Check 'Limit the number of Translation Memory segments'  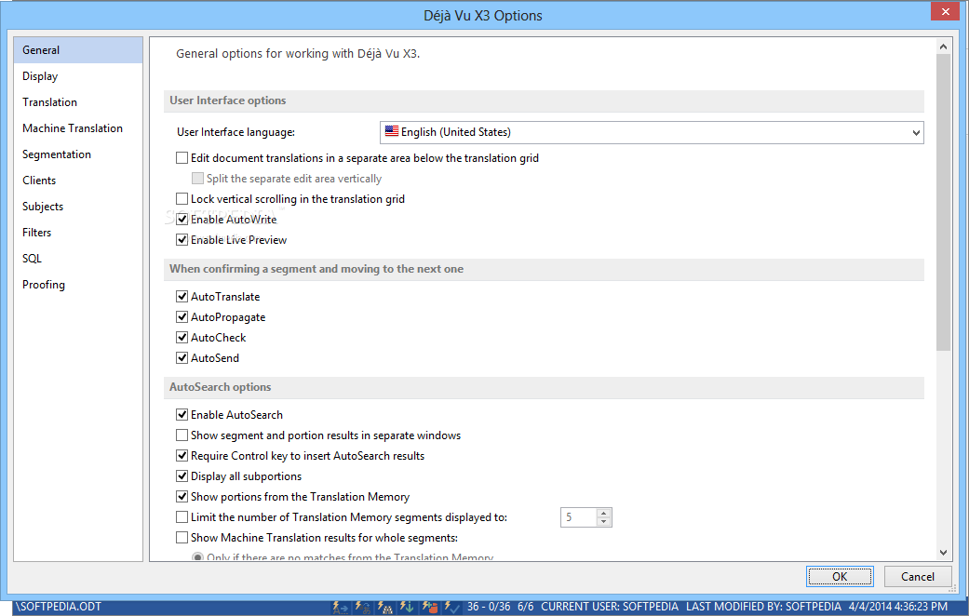[x=182, y=517]
